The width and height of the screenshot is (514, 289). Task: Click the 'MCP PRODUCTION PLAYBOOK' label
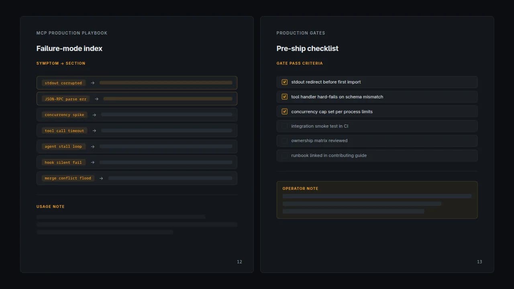click(x=72, y=33)
